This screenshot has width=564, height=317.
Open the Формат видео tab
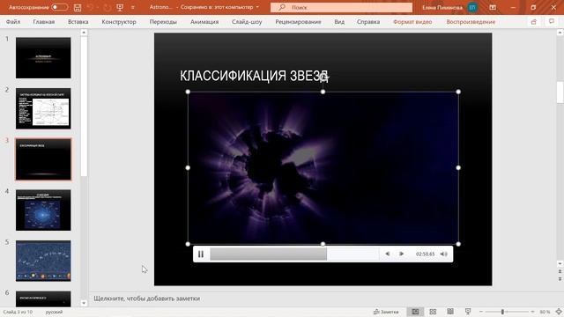pos(412,22)
